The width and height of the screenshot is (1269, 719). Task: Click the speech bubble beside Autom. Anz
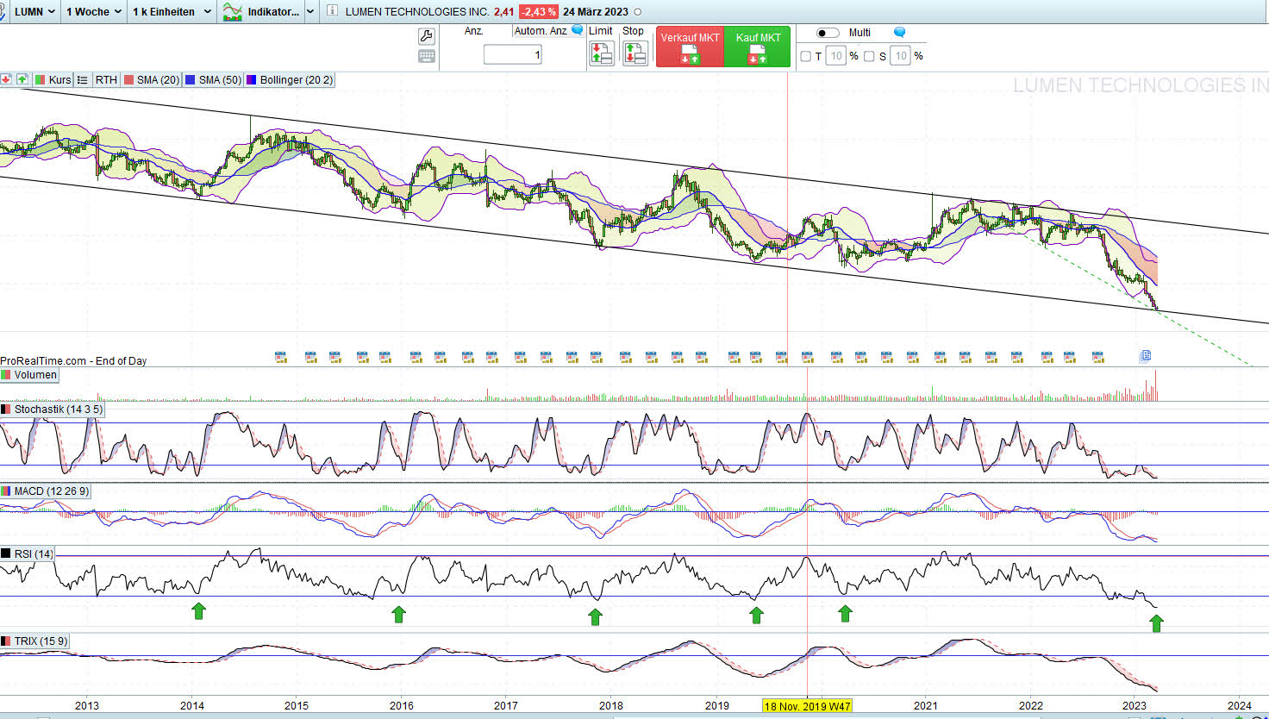[x=578, y=30]
